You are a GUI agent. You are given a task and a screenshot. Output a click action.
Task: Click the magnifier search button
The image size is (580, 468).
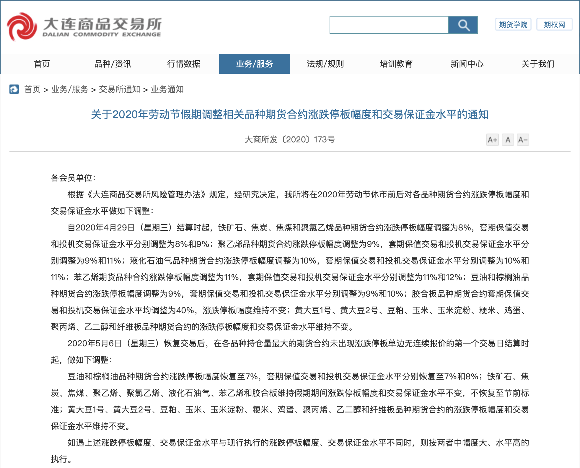463,25
